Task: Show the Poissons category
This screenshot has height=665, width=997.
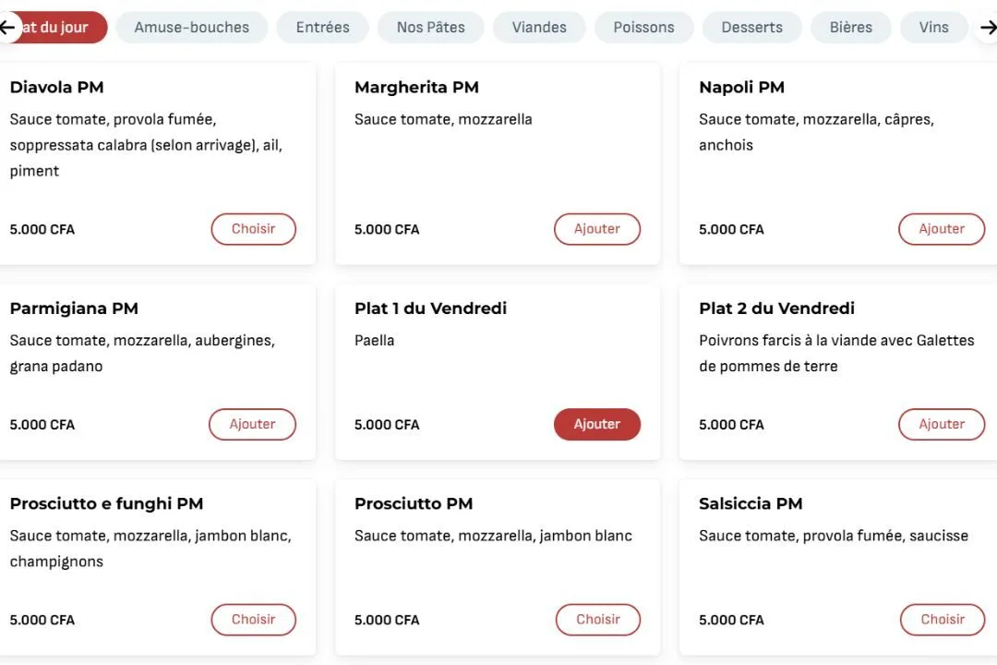Action: pyautogui.click(x=643, y=28)
